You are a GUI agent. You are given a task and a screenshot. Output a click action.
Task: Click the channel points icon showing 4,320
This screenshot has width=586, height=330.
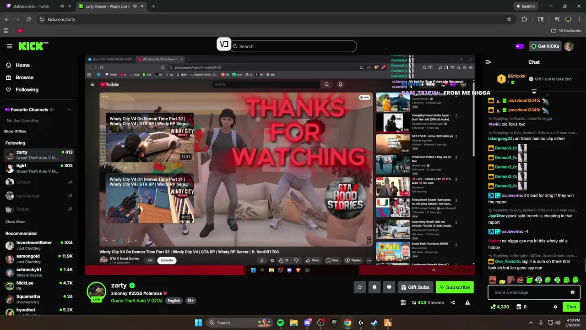499,307
